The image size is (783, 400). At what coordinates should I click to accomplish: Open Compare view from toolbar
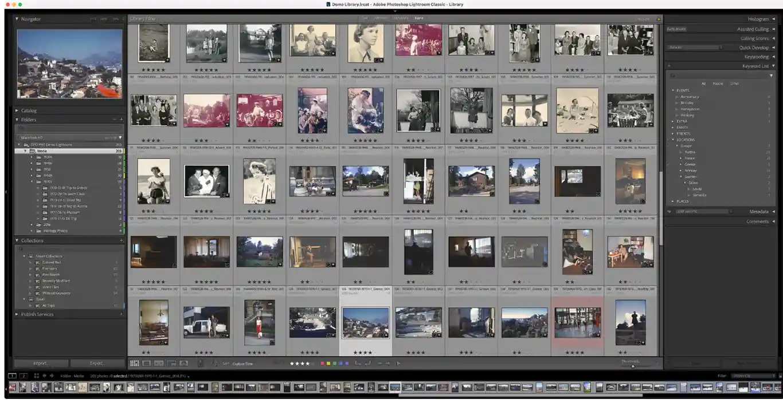coord(159,363)
